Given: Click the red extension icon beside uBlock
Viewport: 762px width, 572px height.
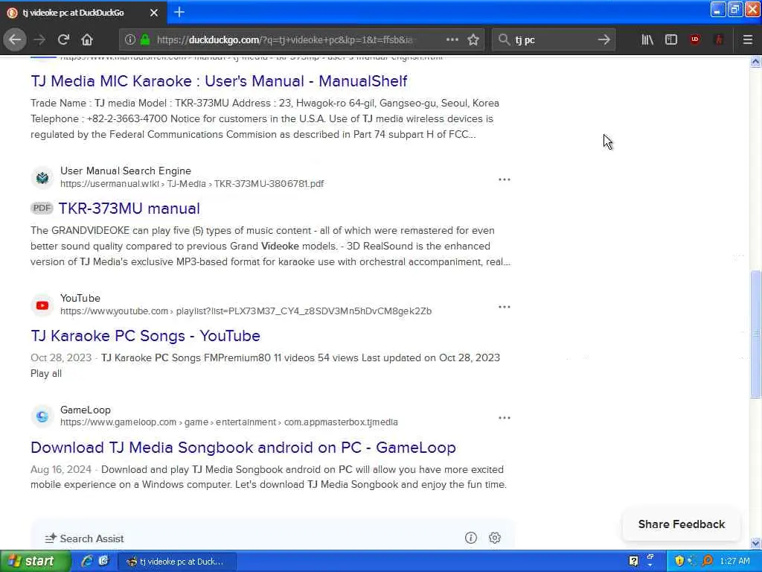Looking at the screenshot, I should tap(719, 39).
